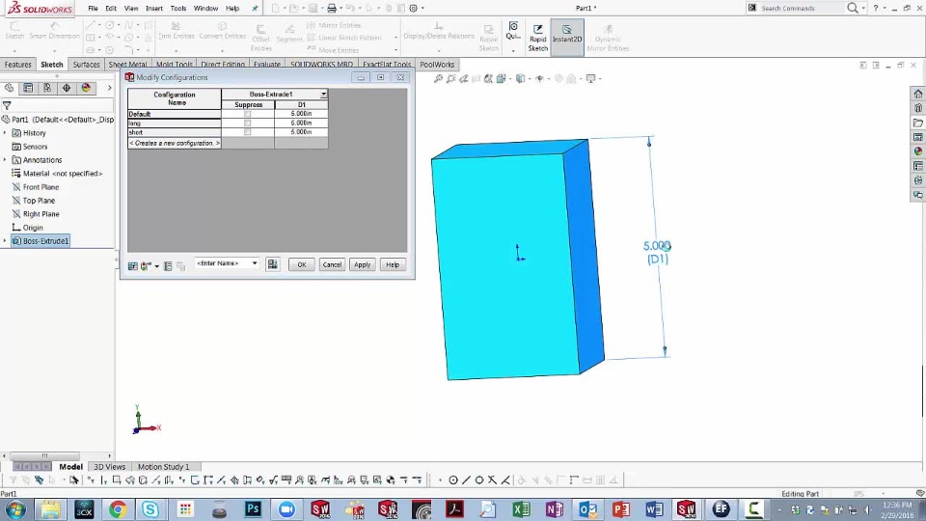926x521 pixels.
Task: Open the rebuild icon dropdown arrow in dialog
Action: [156, 266]
